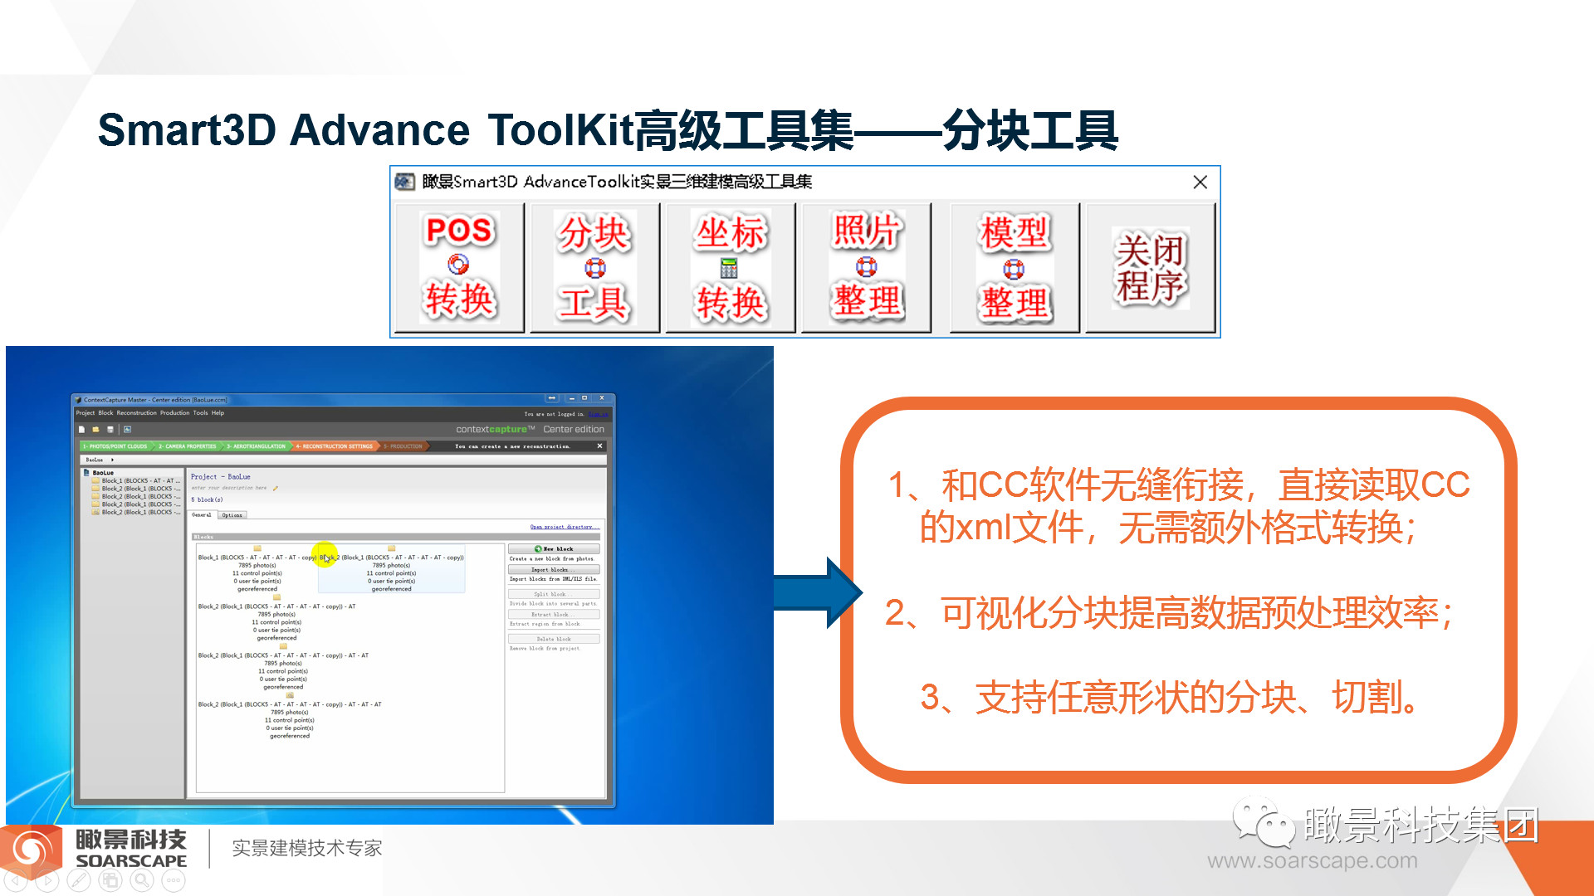This screenshot has height=896, width=1594.
Task: Select the Block_1 (BLOCKS - AT - AT - AT - AT - copy) block
Action: [x=257, y=569]
